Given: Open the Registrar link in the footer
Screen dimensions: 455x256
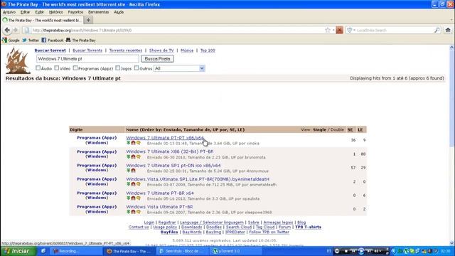Looking at the screenshot, I should (167, 223).
